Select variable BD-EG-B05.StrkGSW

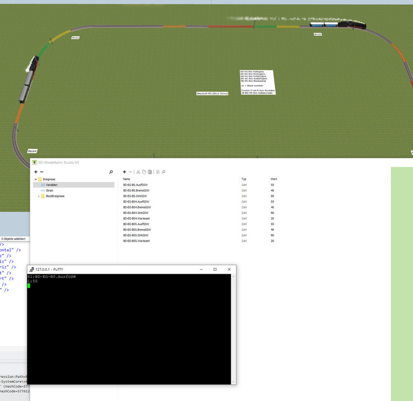click(135, 235)
